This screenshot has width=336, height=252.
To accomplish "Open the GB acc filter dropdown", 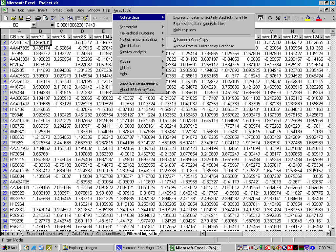I will pyautogui.click(x=27, y=37).
